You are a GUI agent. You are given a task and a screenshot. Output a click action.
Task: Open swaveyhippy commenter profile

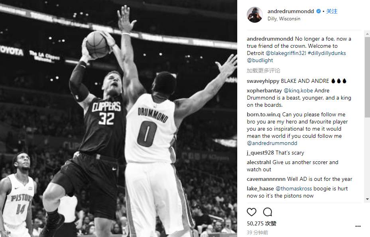[x=263, y=81]
